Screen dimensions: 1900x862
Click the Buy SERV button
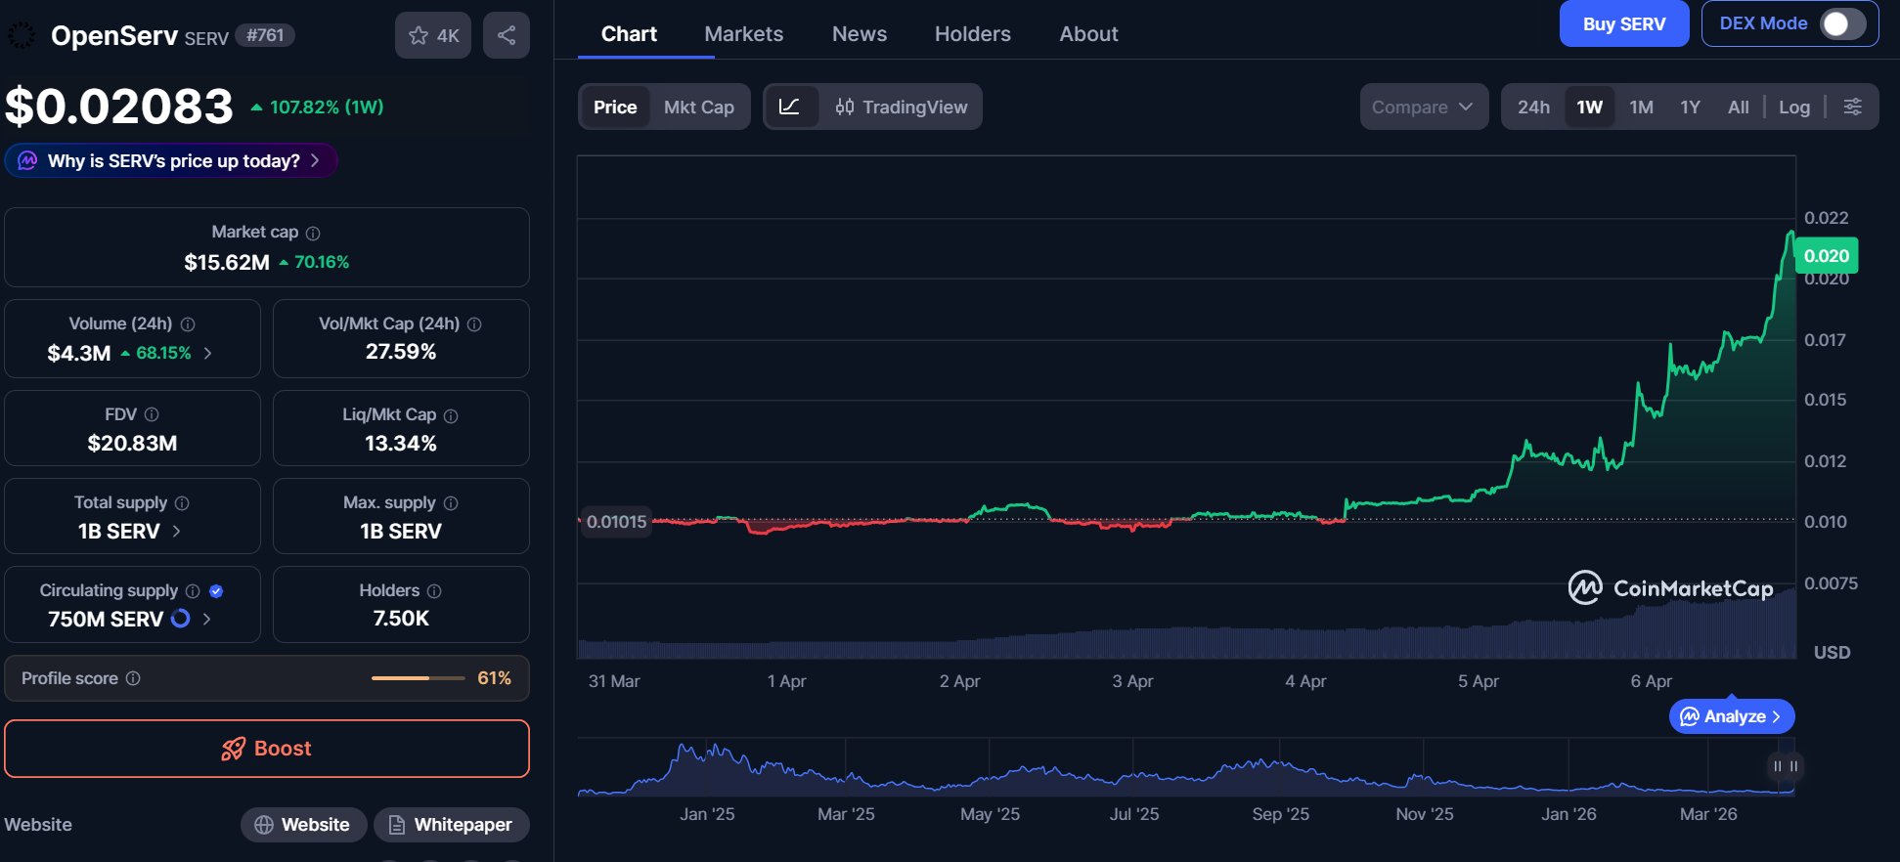click(1623, 23)
